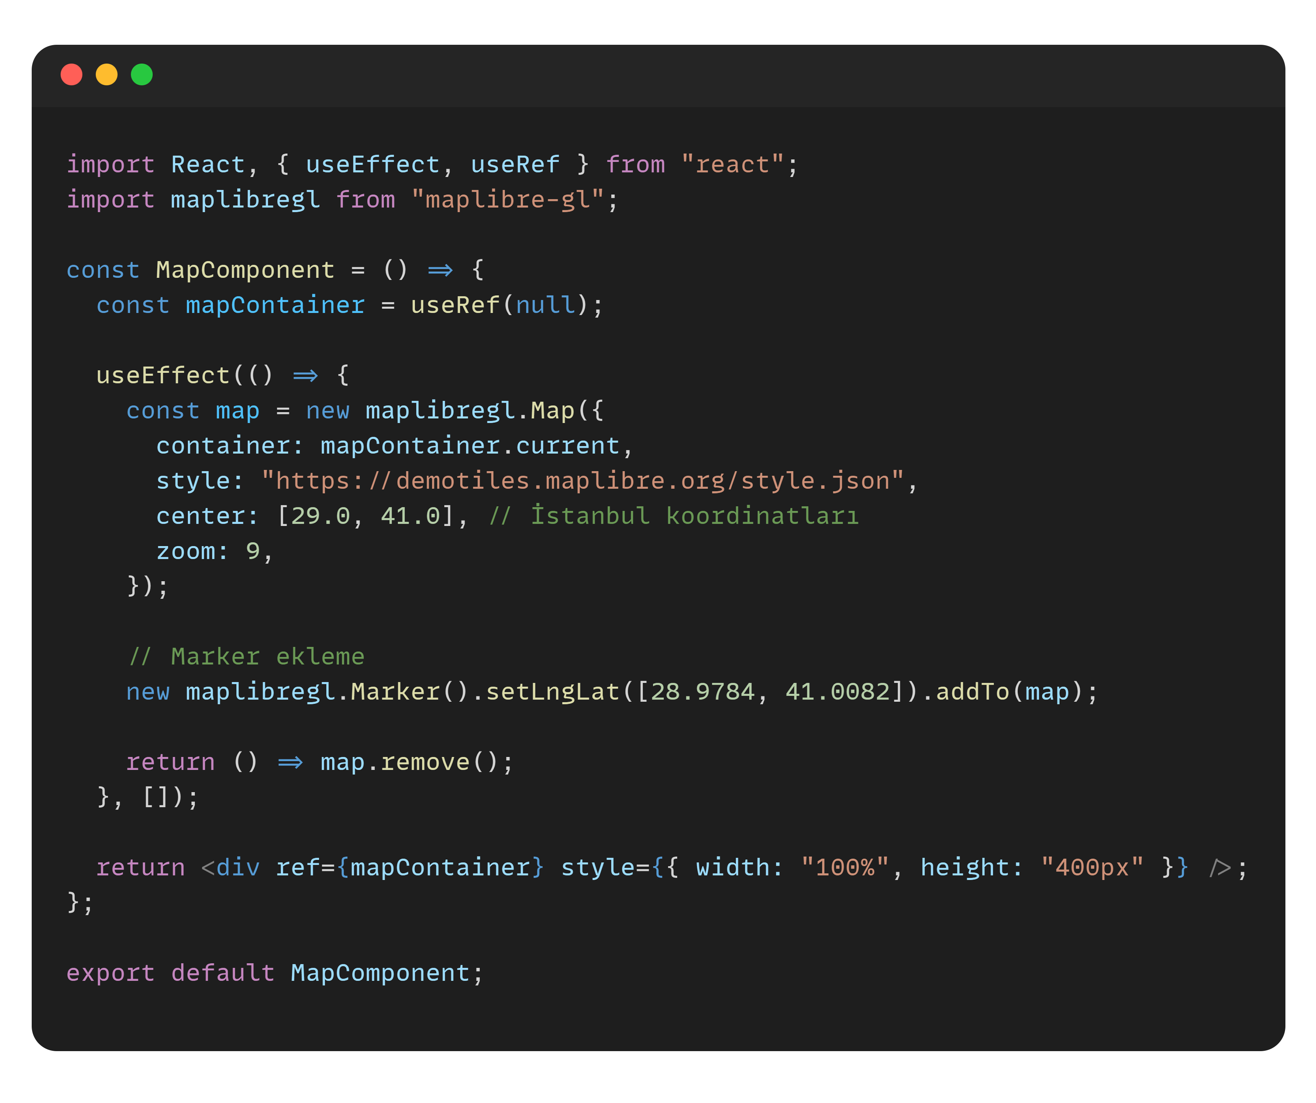
Task: Click the useEffect import identifier
Action: coord(373,165)
